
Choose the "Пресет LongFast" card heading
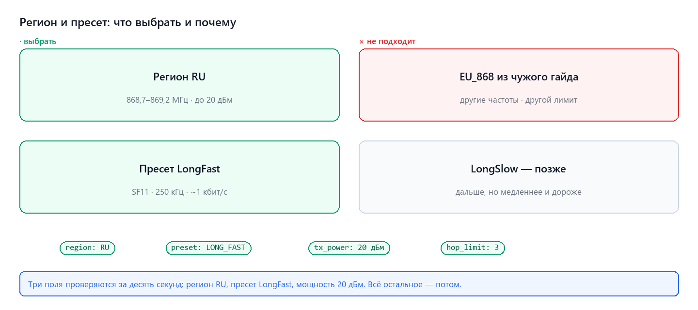tap(179, 169)
